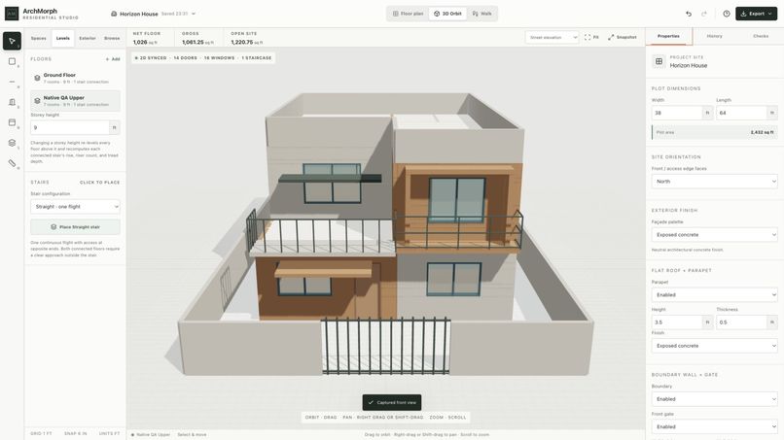Open the Horizon House project dropdown chevron
The image size is (784, 440).
coord(194,14)
